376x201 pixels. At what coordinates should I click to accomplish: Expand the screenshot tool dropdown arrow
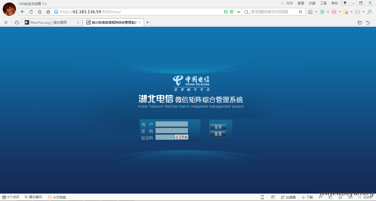coord(352,12)
